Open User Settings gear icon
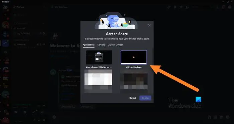Image resolution: width=234 pixels, height=124 pixels. (x=44, y=120)
